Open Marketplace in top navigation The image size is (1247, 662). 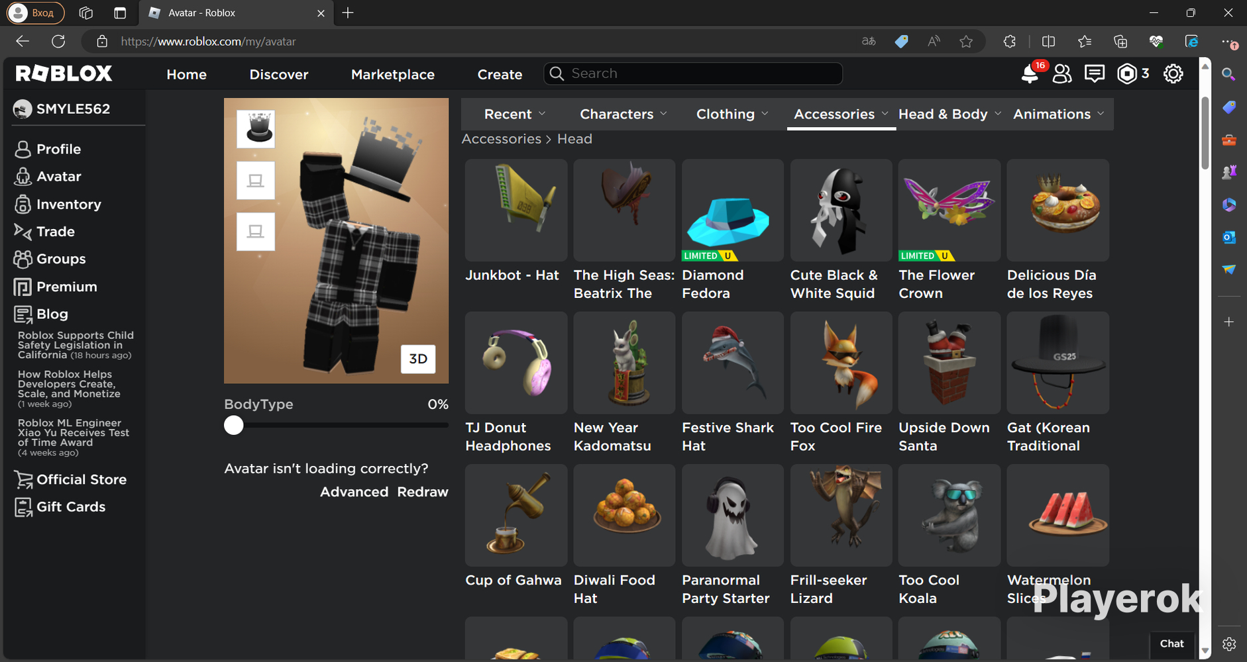click(x=393, y=74)
